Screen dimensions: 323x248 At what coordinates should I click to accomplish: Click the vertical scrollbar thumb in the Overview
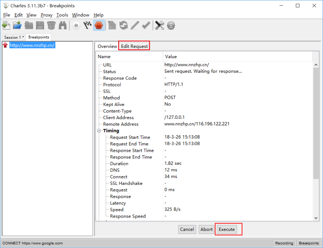click(x=316, y=123)
